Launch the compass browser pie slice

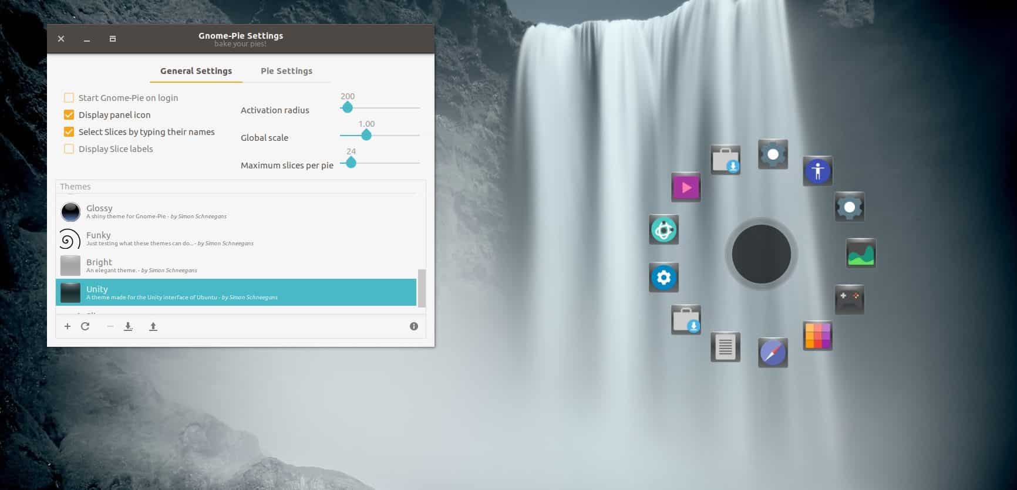(x=773, y=353)
